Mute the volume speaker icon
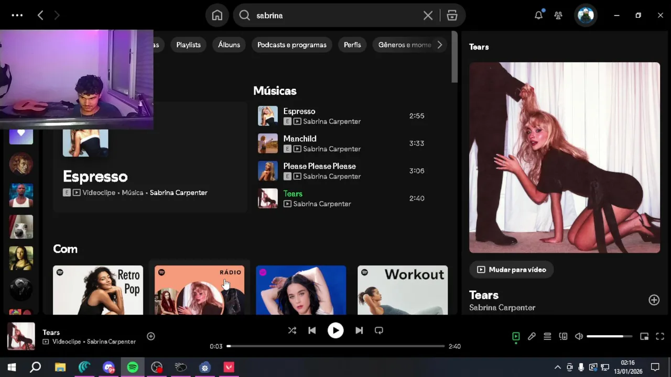The height and width of the screenshot is (377, 671). (x=579, y=336)
